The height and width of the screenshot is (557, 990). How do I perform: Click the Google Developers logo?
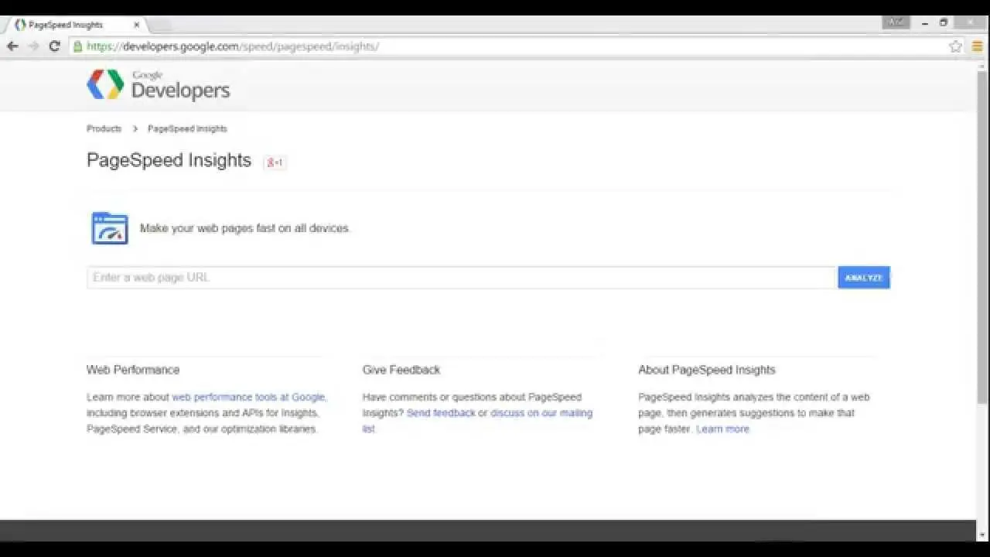pos(159,84)
